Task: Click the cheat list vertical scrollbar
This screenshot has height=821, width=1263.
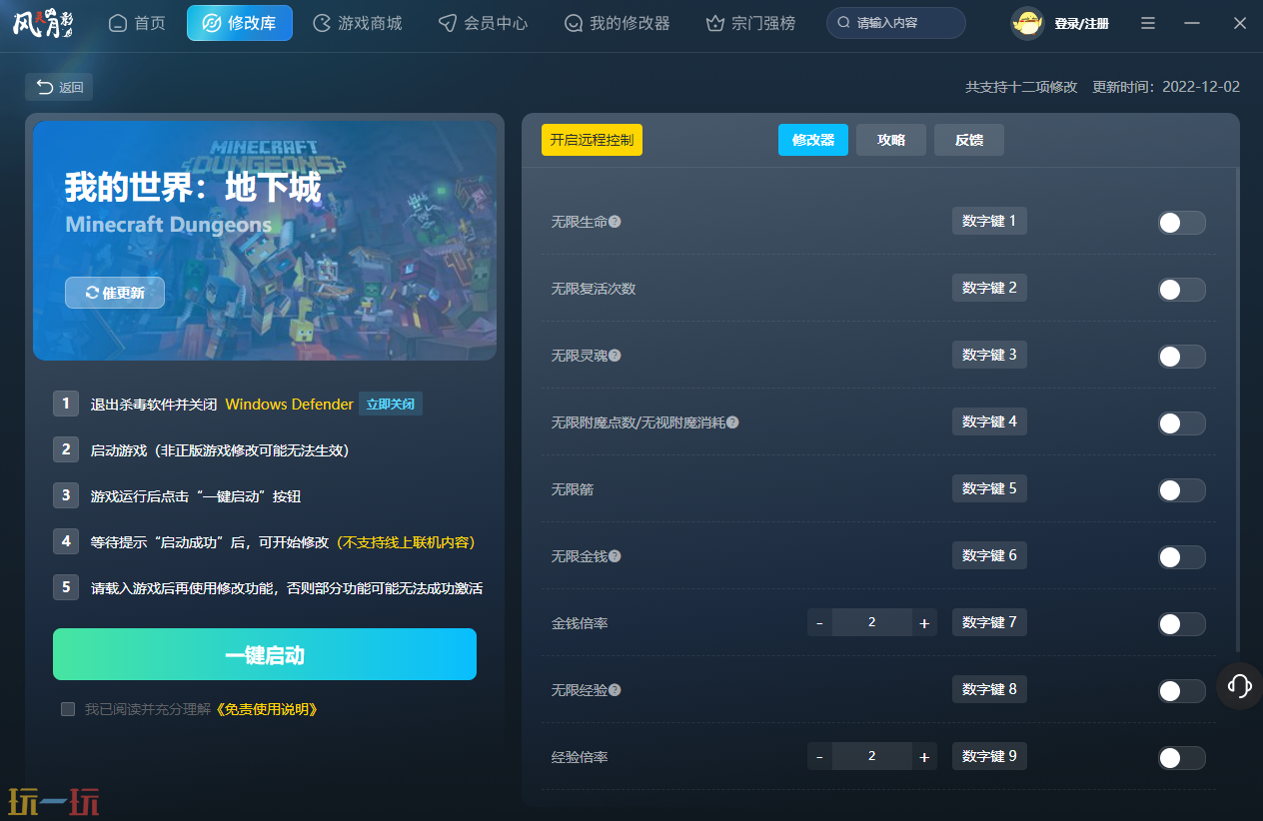Action: click(x=1237, y=410)
